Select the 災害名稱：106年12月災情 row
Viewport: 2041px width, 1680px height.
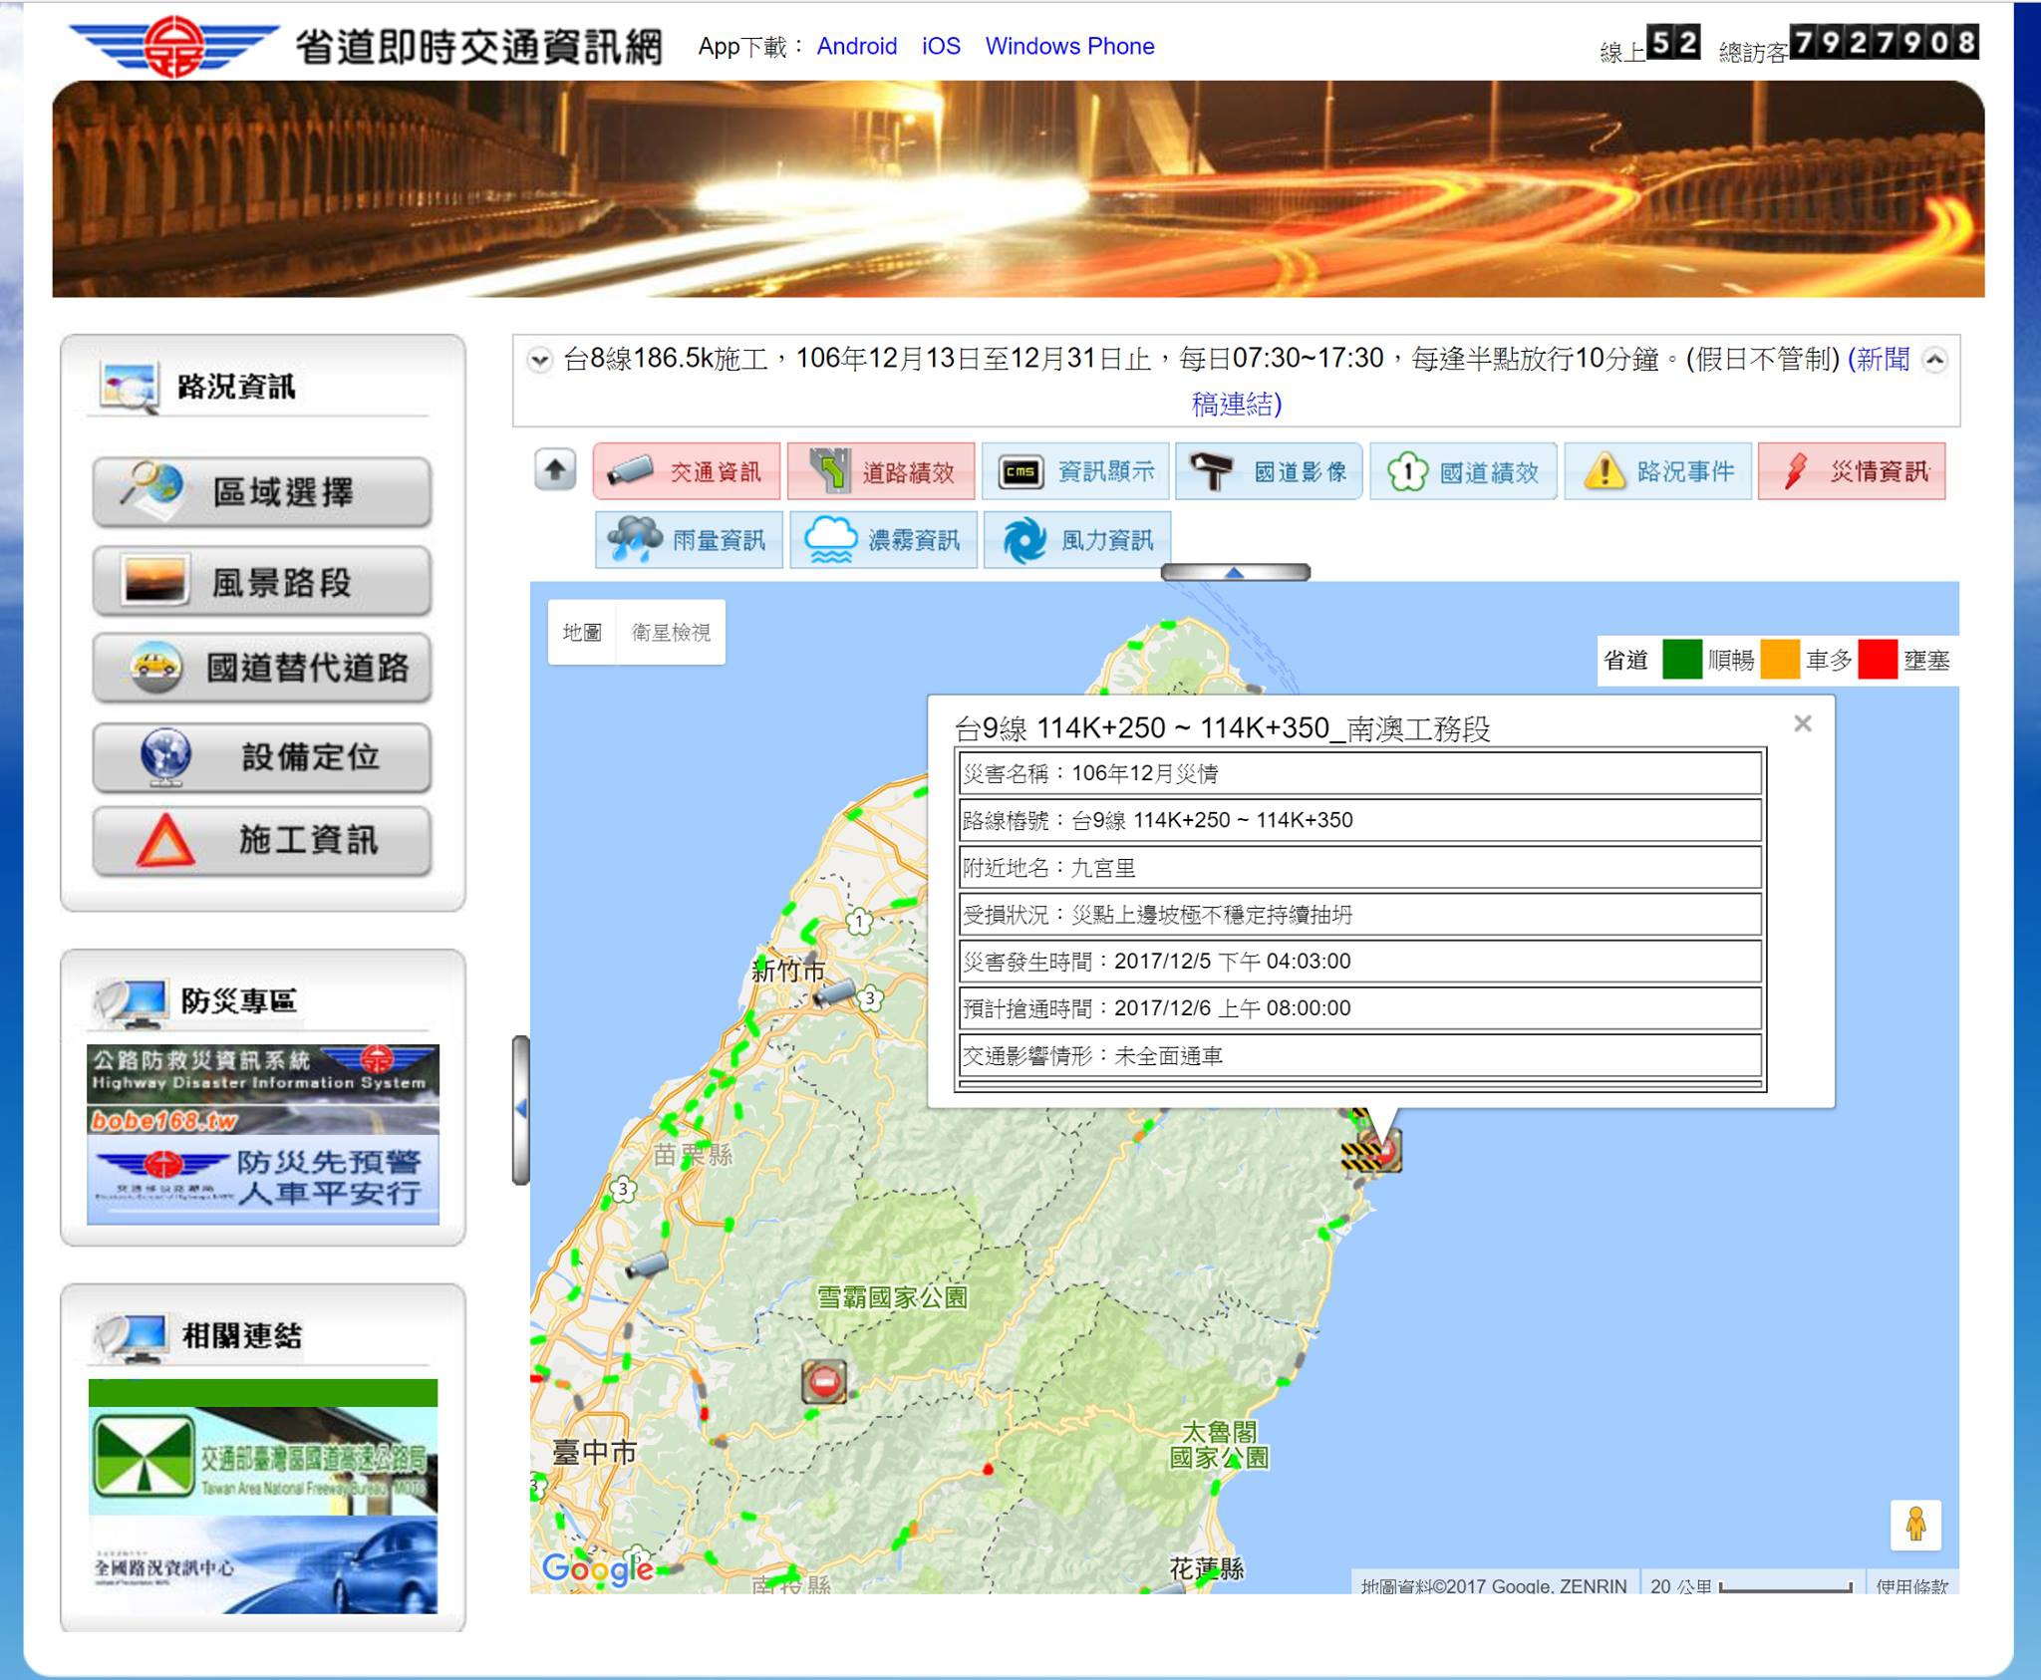1360,773
